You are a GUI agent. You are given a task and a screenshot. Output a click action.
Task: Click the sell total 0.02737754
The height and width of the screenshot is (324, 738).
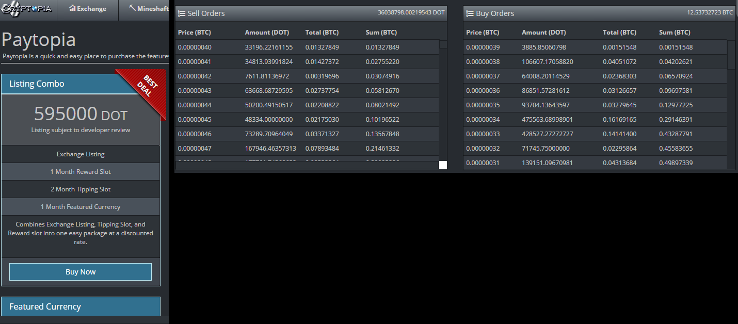322,91
